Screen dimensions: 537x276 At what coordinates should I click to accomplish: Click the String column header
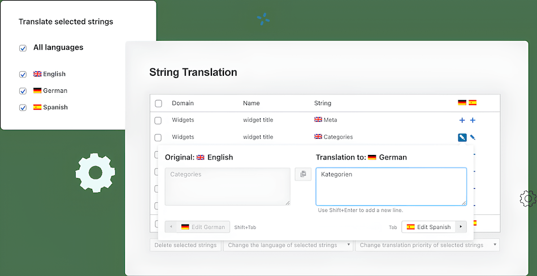point(323,103)
